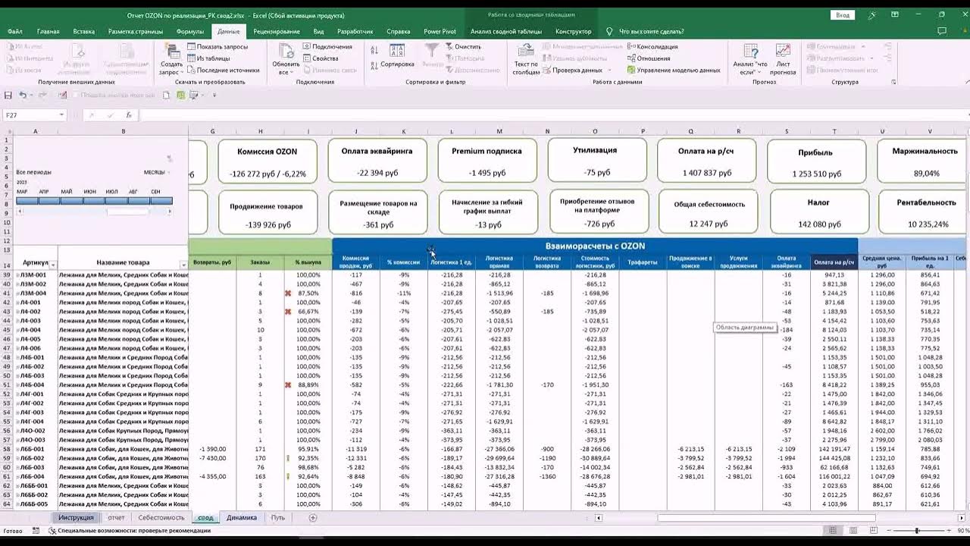Click Из таблицы

[x=208, y=58]
